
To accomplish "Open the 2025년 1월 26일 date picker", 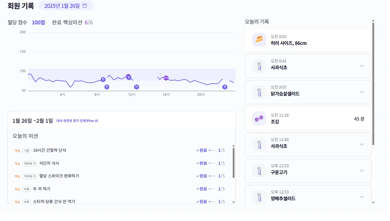I will (x=66, y=6).
